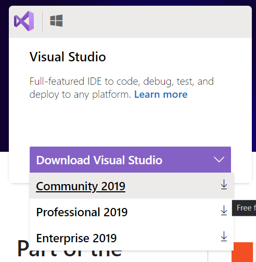
Task: Choose the Professional 2019 menu entry
Action: click(x=132, y=212)
